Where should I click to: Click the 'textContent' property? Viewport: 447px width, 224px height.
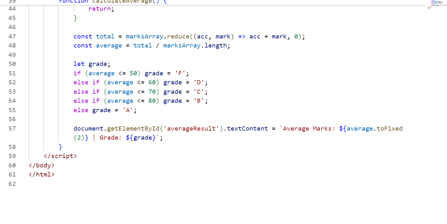coord(247,129)
